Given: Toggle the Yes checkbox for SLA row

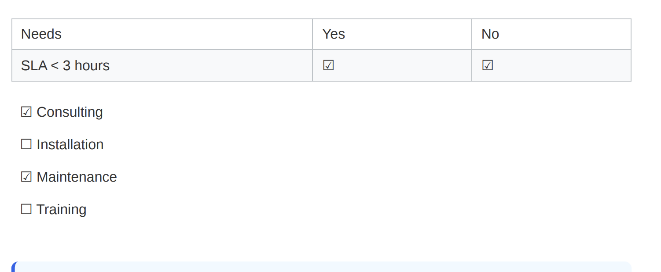Looking at the screenshot, I should (328, 66).
